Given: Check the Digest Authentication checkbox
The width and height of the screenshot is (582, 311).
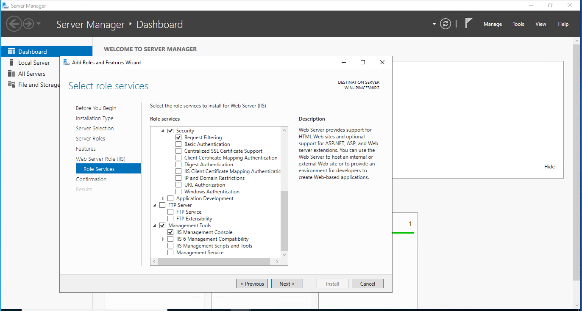Looking at the screenshot, I should [x=178, y=165].
